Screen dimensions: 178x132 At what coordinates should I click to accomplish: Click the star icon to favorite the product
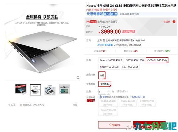coord(21,105)
